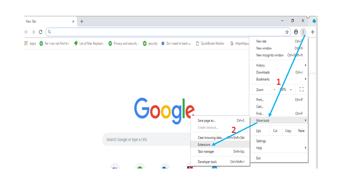Enter full screen from Zoom row
Screen dimensions: 345x186
click(x=302, y=89)
